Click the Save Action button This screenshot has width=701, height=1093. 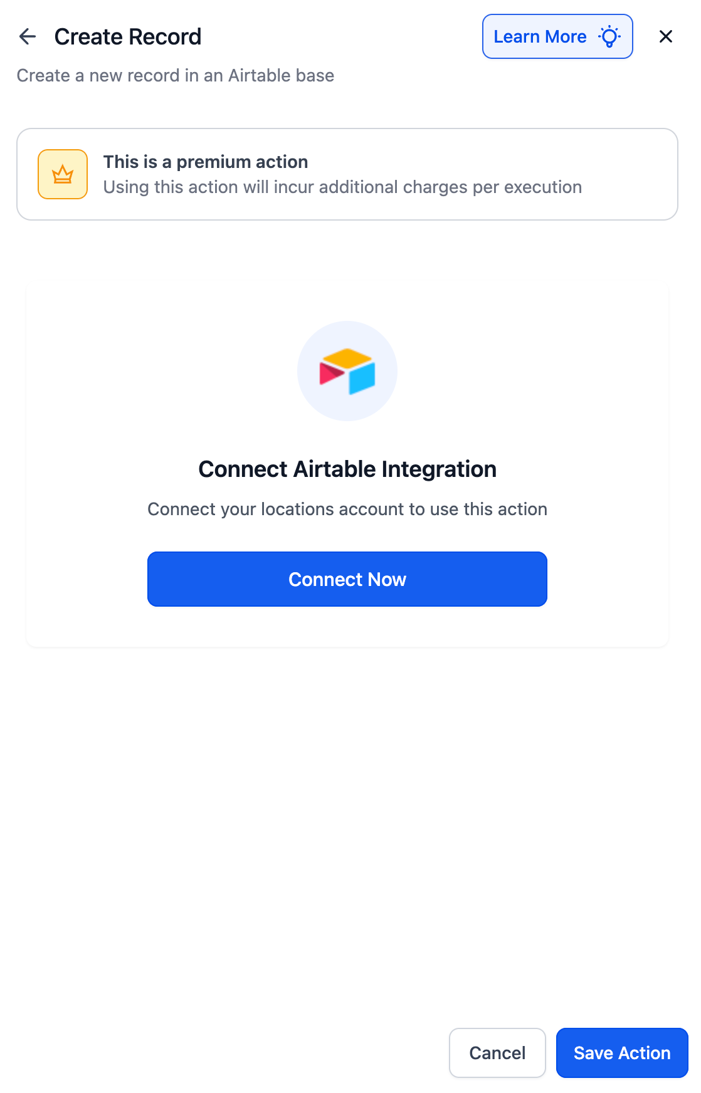click(622, 1053)
